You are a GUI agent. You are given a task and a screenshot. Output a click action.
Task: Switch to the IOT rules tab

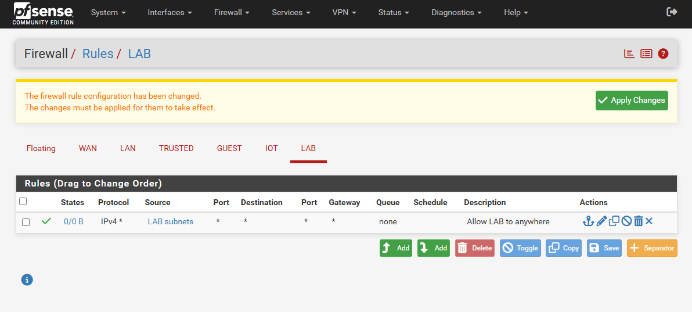coord(272,149)
